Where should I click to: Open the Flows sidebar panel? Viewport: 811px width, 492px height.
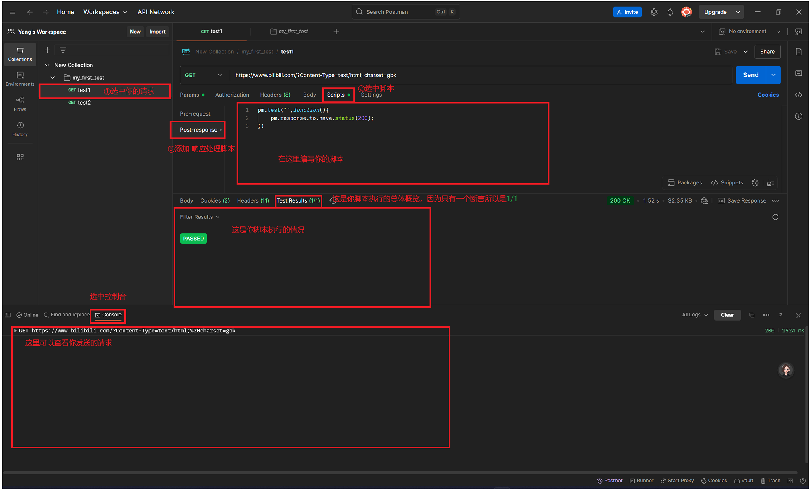tap(20, 104)
